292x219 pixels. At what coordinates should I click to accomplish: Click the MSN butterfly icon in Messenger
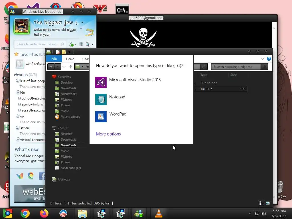click(x=20, y=176)
